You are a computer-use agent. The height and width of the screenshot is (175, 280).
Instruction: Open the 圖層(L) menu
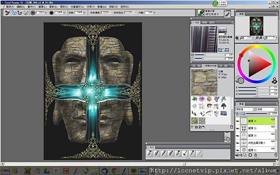(x=42, y=7)
